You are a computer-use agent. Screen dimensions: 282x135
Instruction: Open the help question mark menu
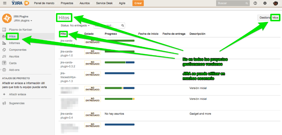pyautogui.click(x=255, y=3)
